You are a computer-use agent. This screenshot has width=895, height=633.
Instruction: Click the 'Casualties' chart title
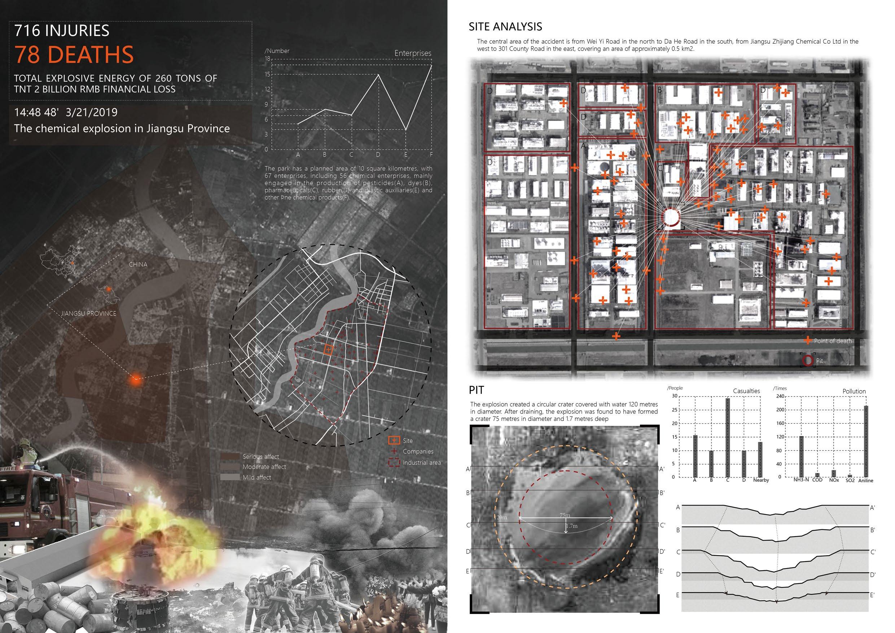[x=746, y=391]
